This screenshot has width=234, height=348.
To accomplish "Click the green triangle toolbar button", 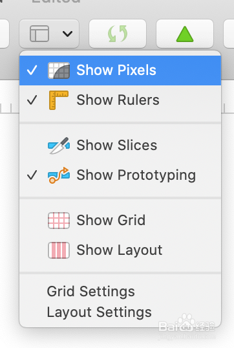I will point(185,34).
